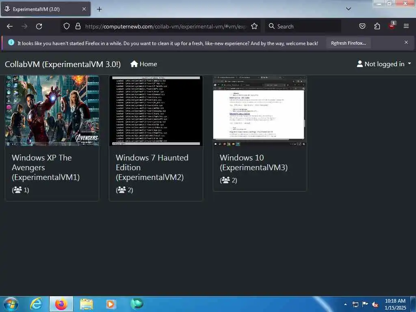Click the user count icon on ExperimentalVM3 card
This screenshot has height=312, width=416.
click(225, 180)
